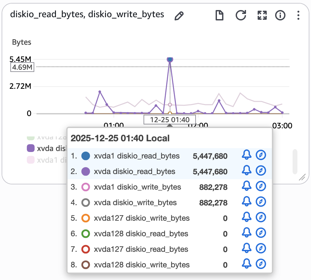Open compass icon for xvda diskio_write_bytes

point(261,202)
